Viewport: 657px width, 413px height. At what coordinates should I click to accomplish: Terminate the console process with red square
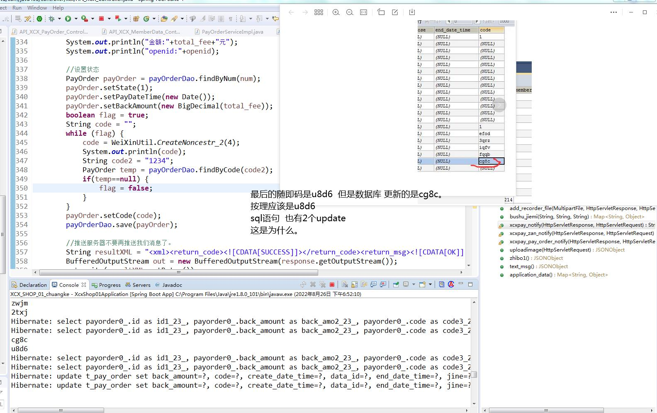[332, 284]
